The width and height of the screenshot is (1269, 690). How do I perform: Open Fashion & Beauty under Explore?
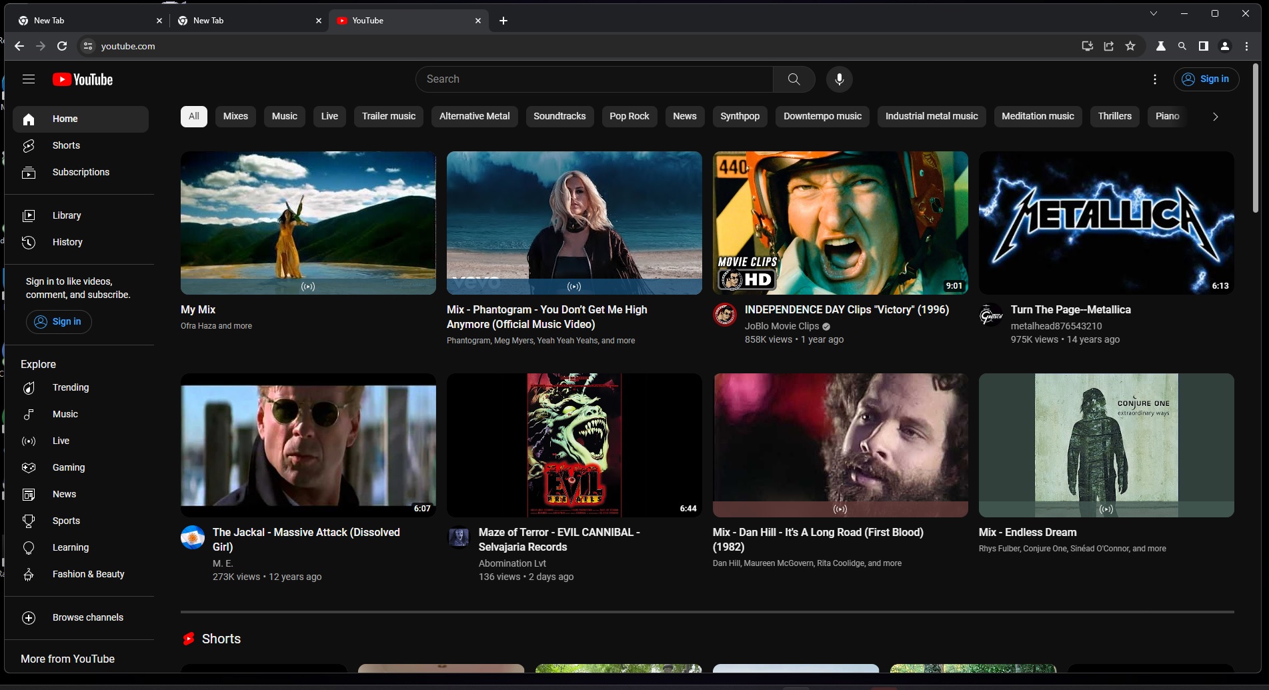point(81,574)
